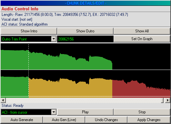Click the Show All button
The image size is (171, 124).
142,31
